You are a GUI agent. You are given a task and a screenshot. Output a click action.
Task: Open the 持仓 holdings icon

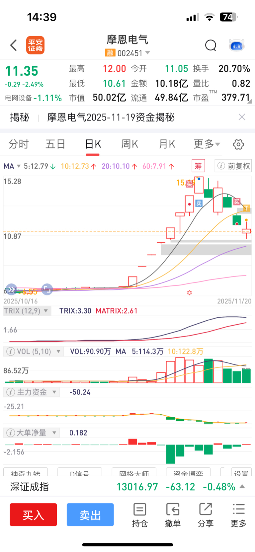(x=140, y=515)
